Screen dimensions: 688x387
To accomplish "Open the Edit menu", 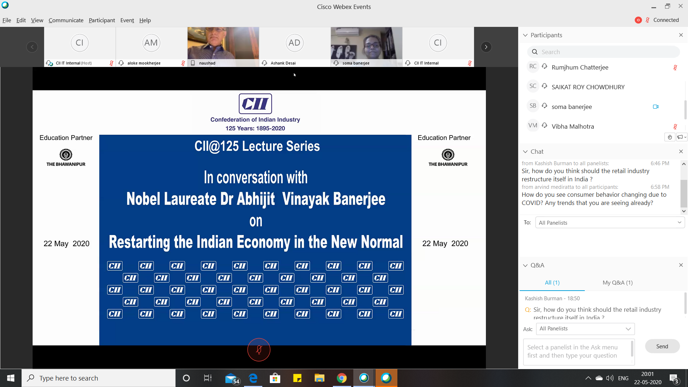I will [21, 20].
